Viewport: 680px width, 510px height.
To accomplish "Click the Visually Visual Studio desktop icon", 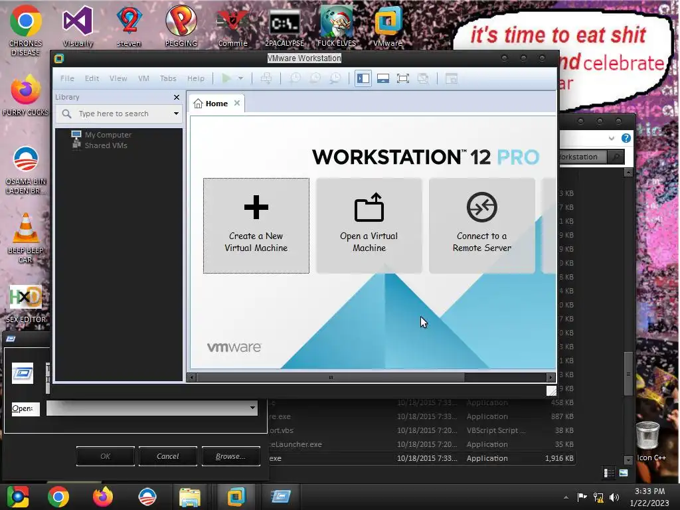I will 78,26.
